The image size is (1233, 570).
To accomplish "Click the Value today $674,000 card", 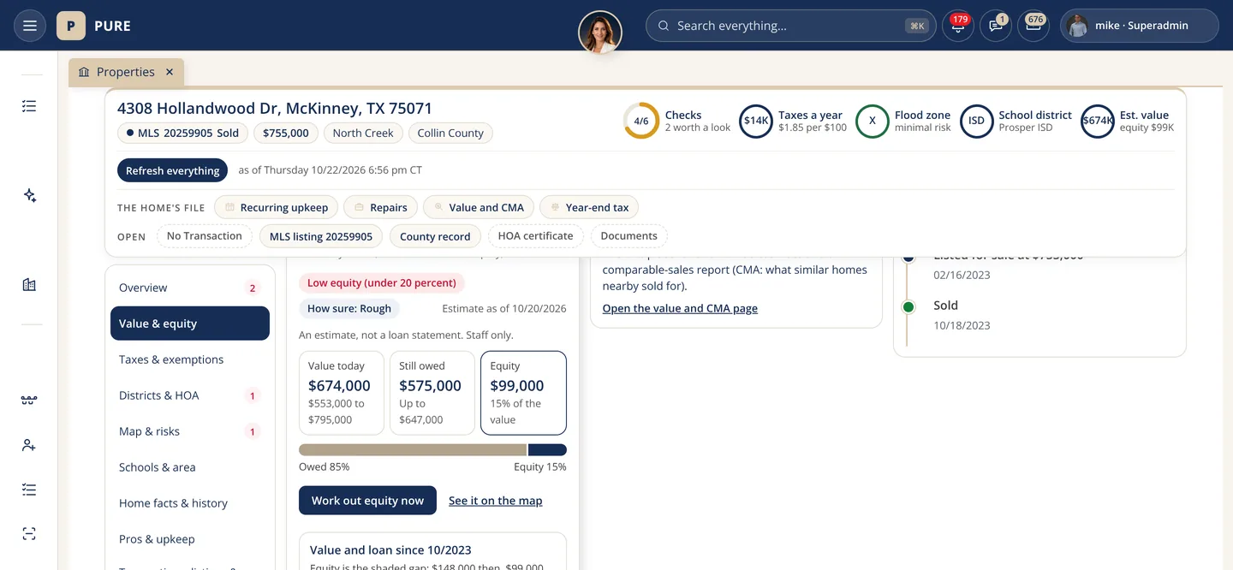I will point(341,393).
